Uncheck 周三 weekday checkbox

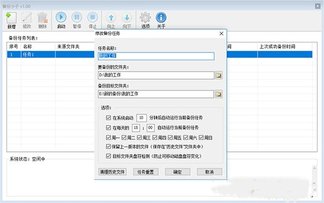coord(139,137)
